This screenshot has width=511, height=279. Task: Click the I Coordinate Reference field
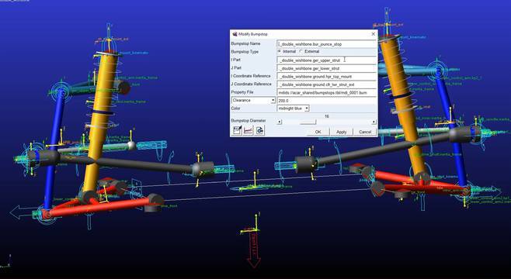[x=326, y=77]
